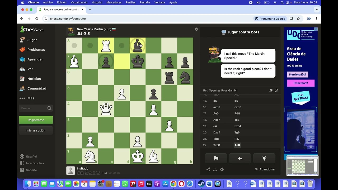Open the Archivo menu in the menu bar

click(48, 2)
